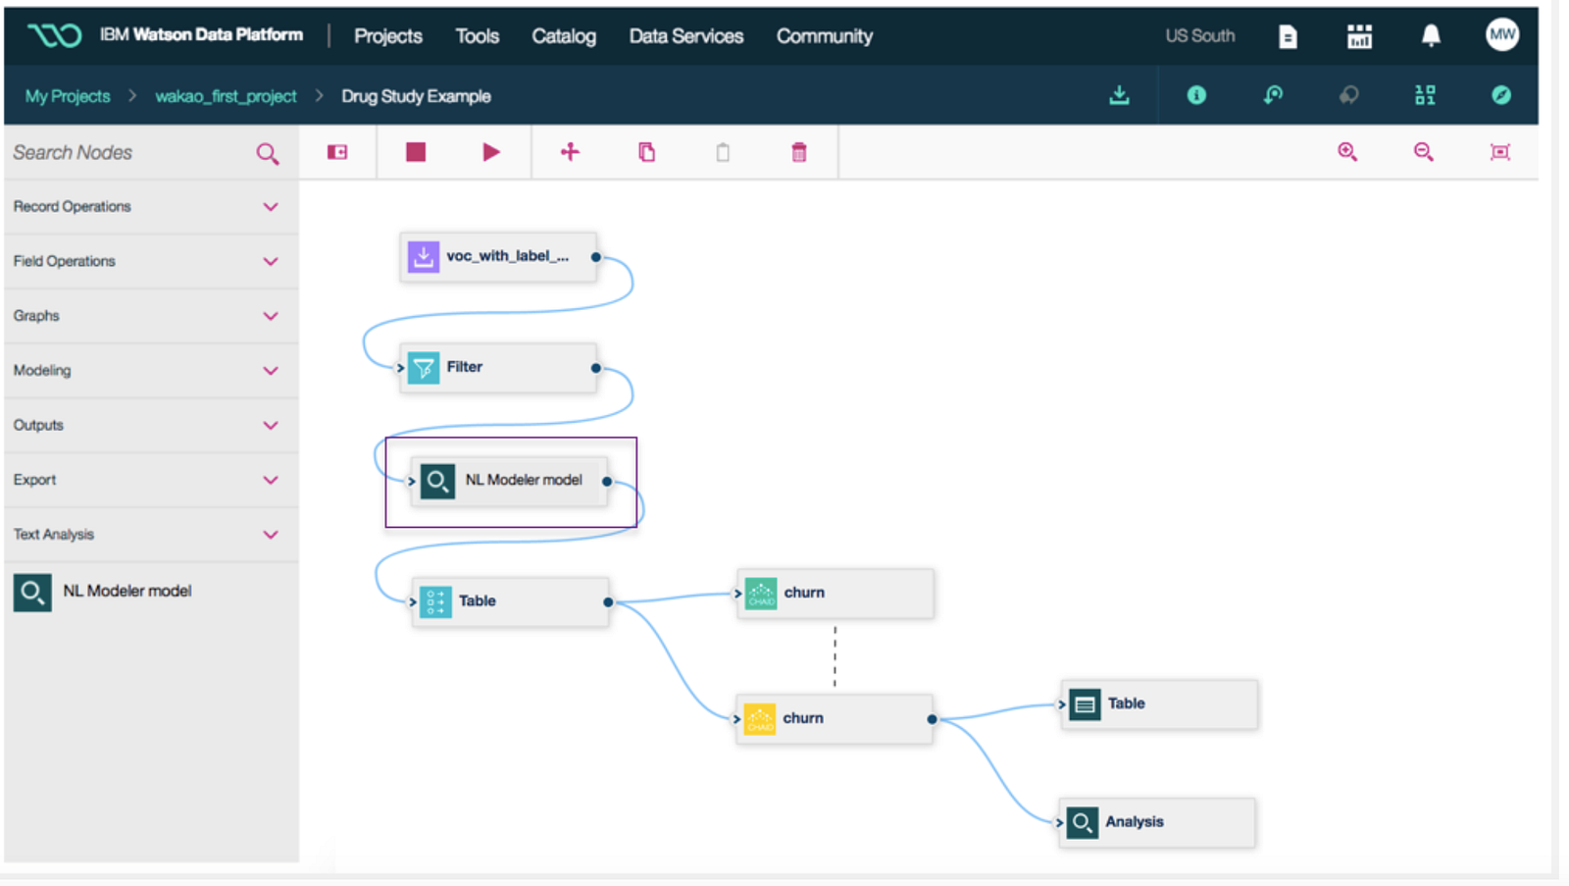The image size is (1569, 886).
Task: Click the undo arrow icon
Action: click(x=1273, y=95)
